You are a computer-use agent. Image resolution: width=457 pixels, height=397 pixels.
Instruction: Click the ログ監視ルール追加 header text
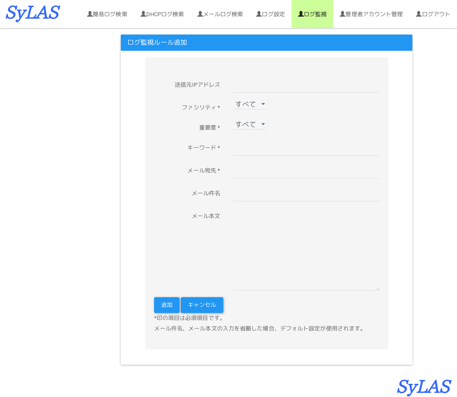point(157,42)
